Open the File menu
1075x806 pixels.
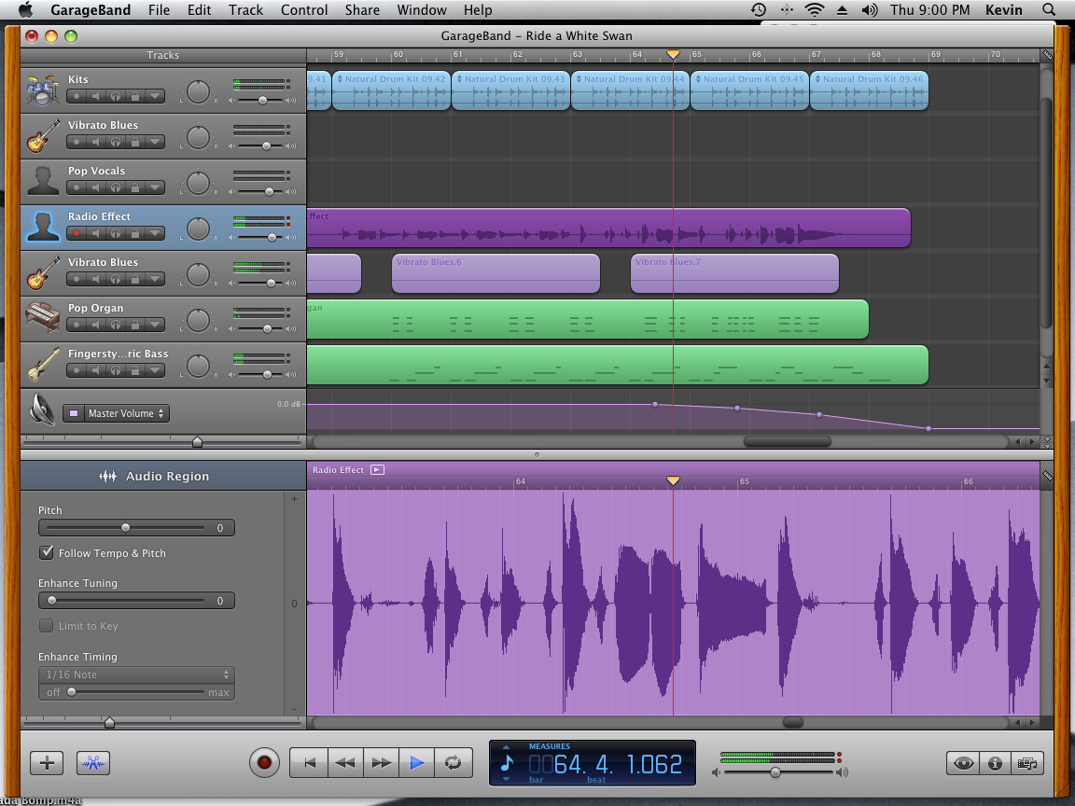tap(159, 9)
